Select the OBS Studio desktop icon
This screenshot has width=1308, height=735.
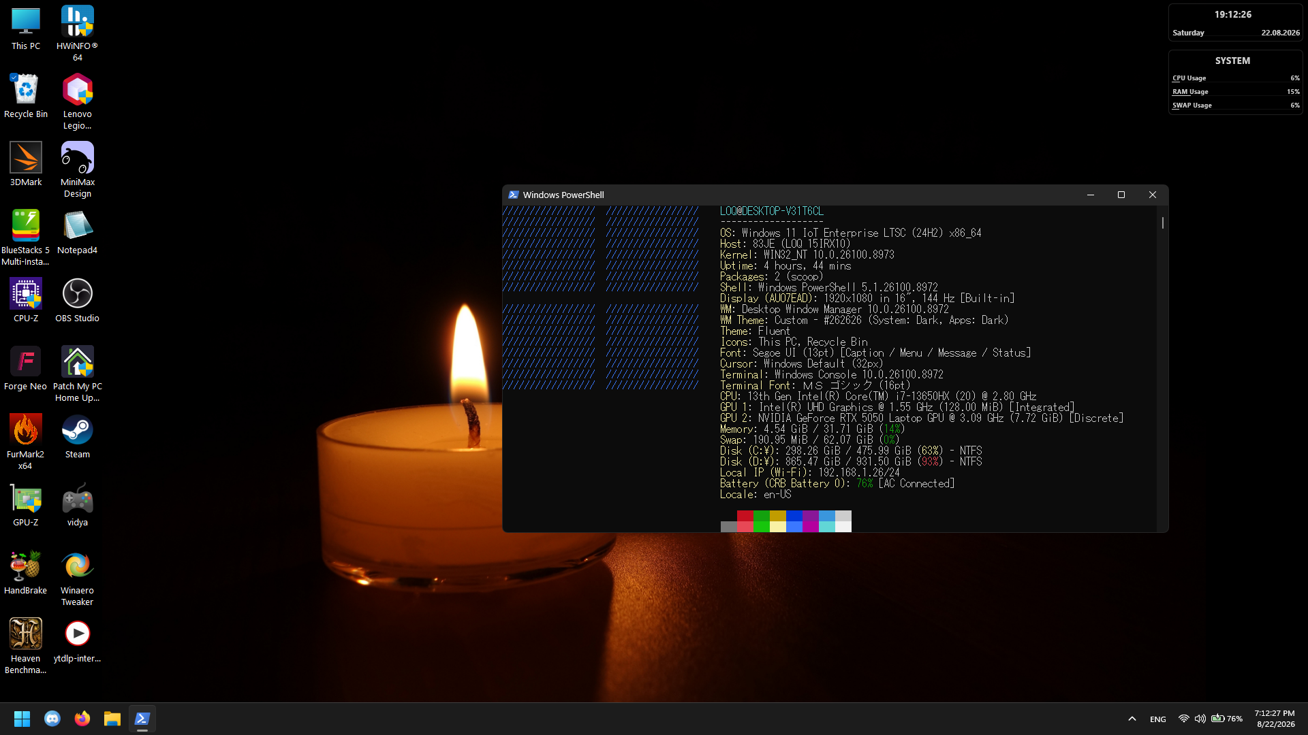coord(77,301)
